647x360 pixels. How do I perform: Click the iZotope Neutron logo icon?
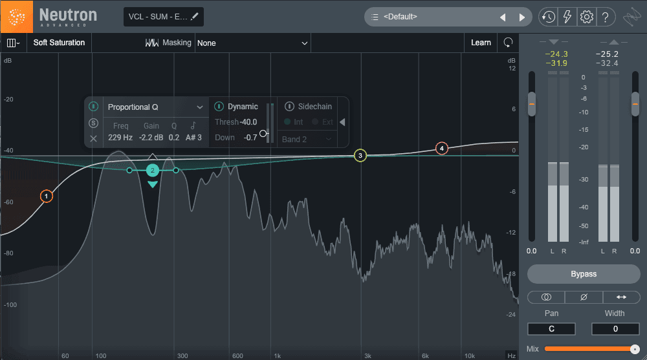17,17
